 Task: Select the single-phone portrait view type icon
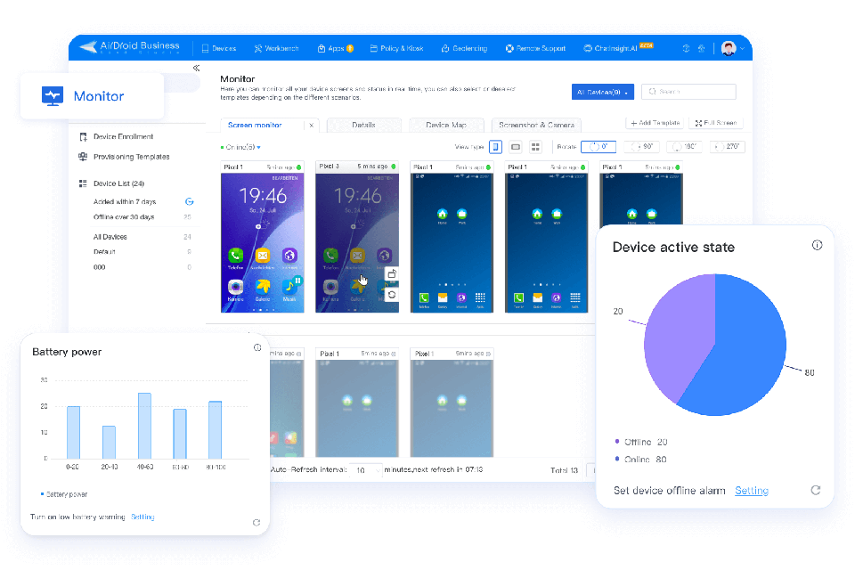coord(495,147)
